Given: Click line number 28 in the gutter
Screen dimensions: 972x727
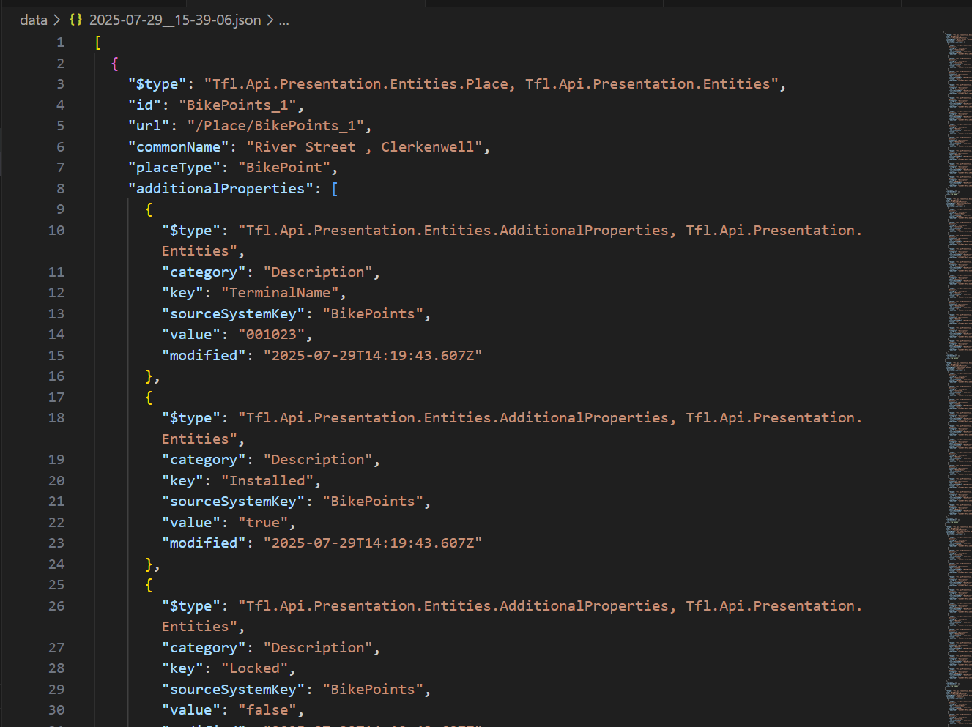Looking at the screenshot, I should click(56, 668).
